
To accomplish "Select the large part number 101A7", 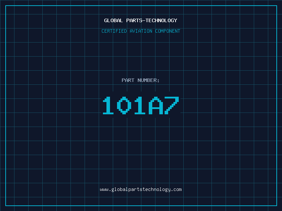I will (x=141, y=105).
